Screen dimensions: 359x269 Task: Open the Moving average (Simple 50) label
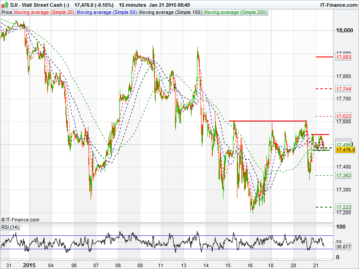(x=107, y=13)
